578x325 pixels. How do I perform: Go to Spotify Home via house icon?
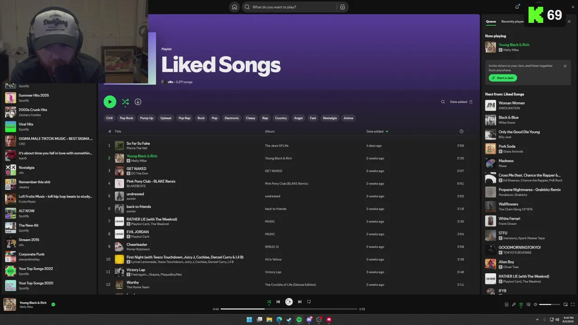pyautogui.click(x=234, y=7)
